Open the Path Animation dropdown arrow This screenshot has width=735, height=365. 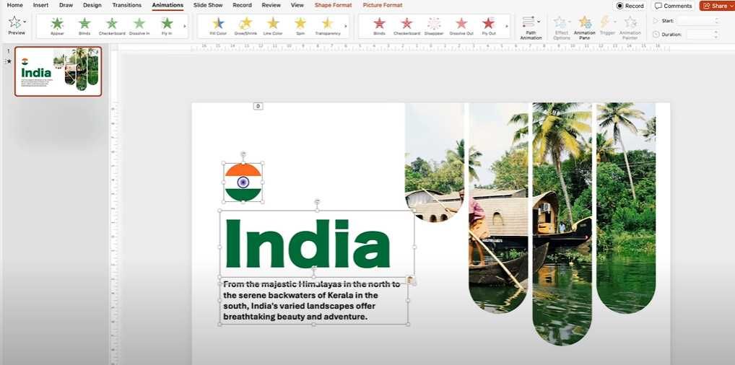[539, 22]
